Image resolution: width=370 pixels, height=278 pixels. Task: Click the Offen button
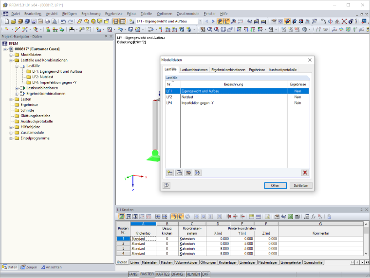click(275, 185)
